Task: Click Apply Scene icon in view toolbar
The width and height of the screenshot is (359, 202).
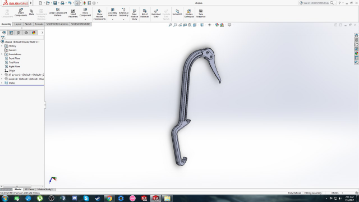Action: point(222,25)
